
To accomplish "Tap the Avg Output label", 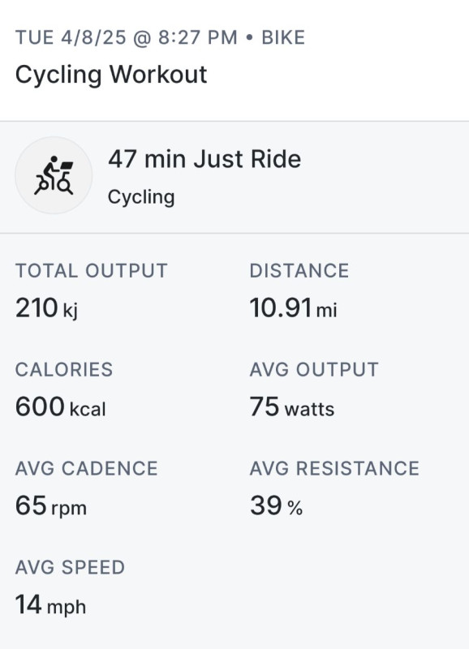I will (x=314, y=370).
